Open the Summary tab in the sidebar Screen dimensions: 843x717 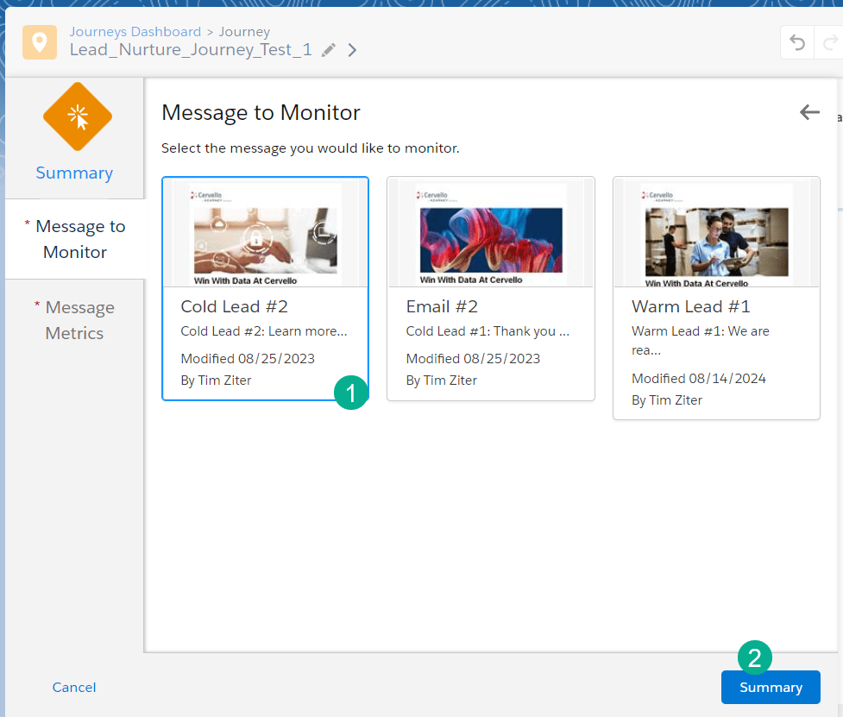(x=74, y=173)
